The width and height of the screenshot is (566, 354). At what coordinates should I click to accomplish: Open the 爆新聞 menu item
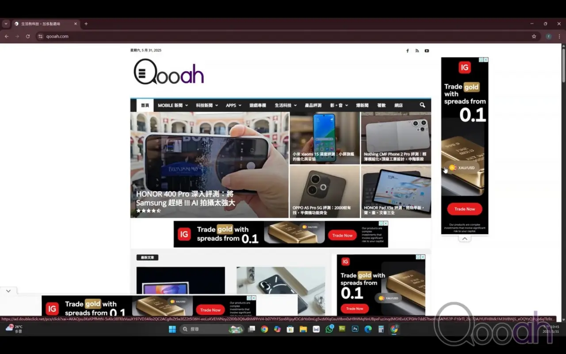click(x=362, y=105)
